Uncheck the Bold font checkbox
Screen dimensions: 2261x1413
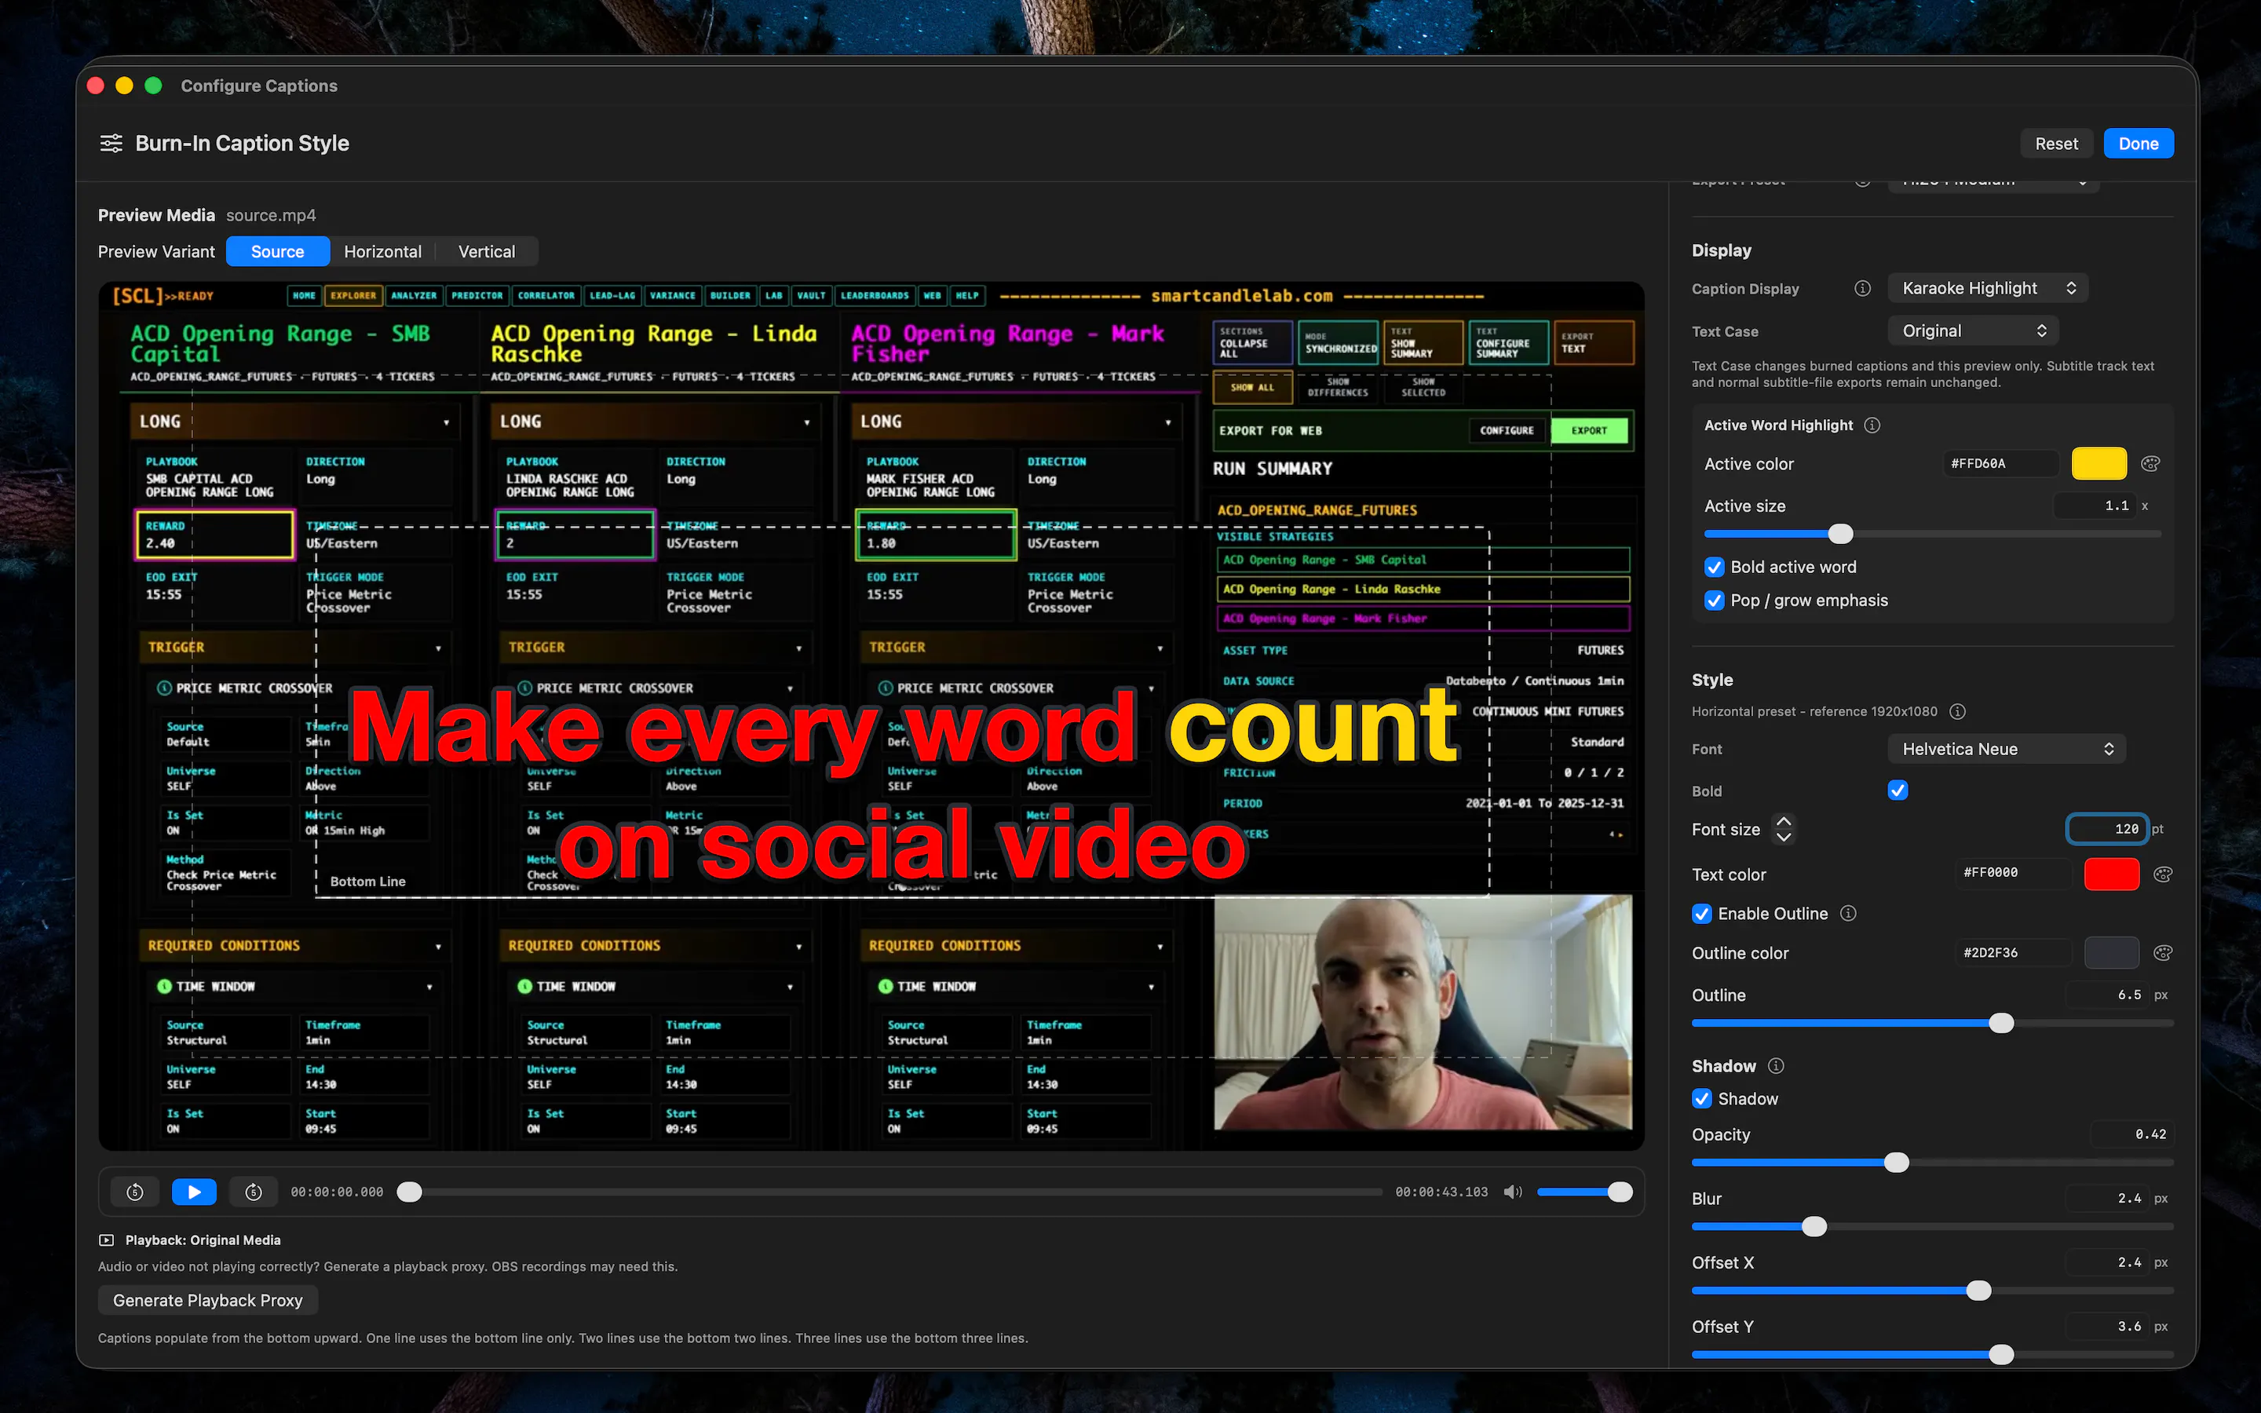coord(1898,790)
